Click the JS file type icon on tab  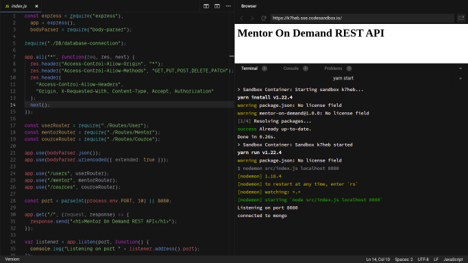click(x=7, y=6)
